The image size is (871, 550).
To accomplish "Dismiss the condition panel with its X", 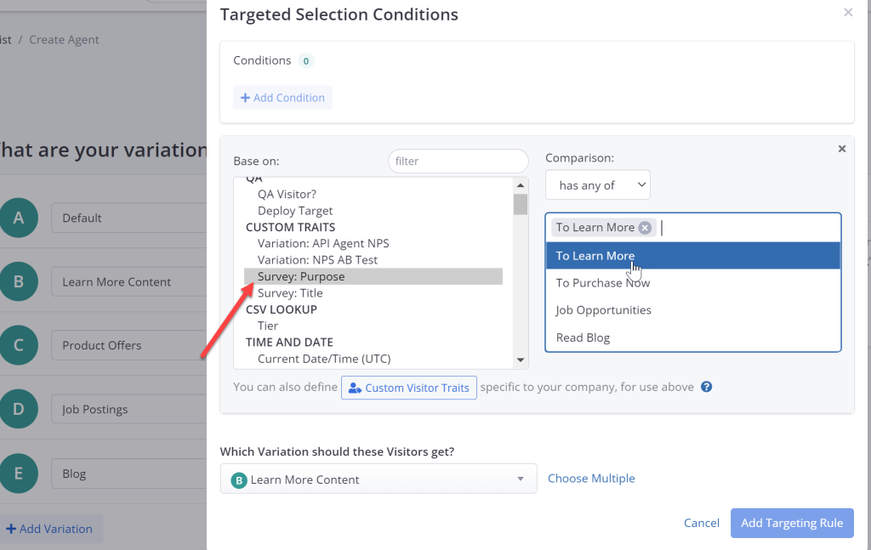I will coord(842,149).
